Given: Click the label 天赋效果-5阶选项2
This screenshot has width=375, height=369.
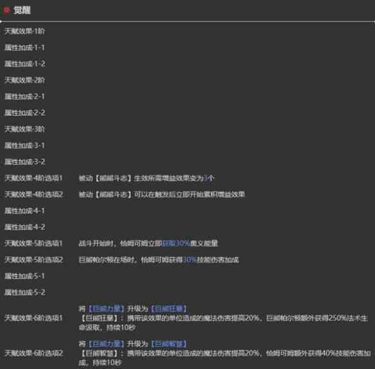Looking at the screenshot, I should pos(34,259).
